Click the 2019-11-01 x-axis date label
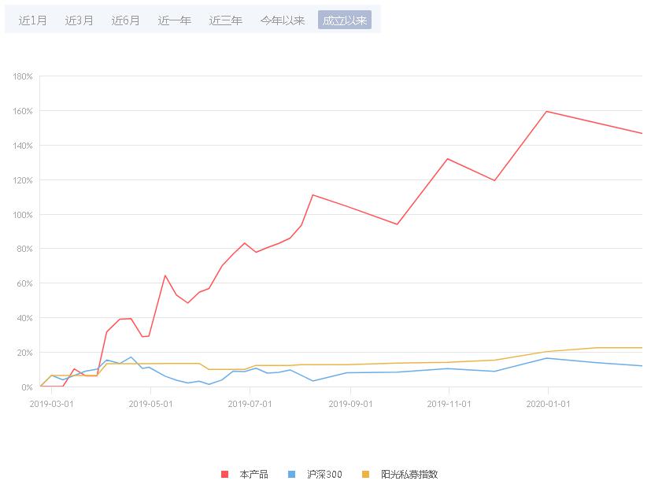 (449, 403)
